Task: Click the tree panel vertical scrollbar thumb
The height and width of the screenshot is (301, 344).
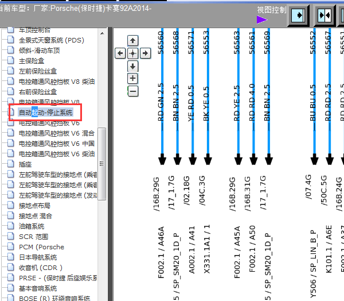Action: tap(102, 164)
